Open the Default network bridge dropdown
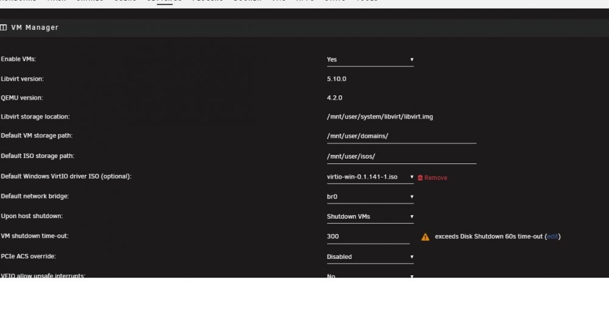 pyautogui.click(x=370, y=197)
